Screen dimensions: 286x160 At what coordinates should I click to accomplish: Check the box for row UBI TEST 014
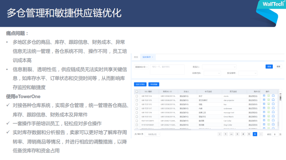137,96
